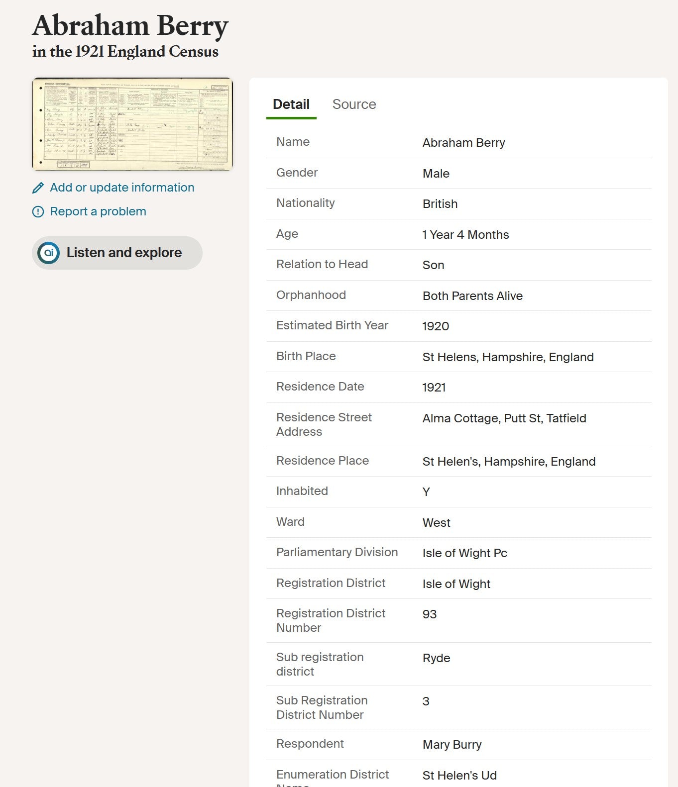Click sub registration district Ryde value
678x787 pixels.
436,658
